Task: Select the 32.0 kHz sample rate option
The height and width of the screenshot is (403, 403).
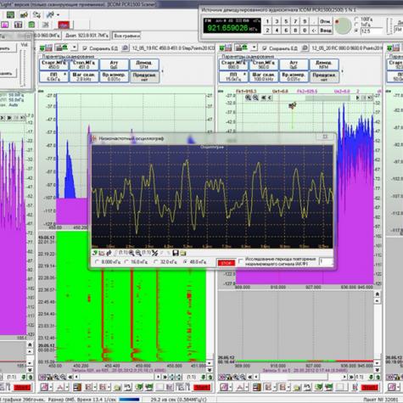Action: tap(156, 262)
